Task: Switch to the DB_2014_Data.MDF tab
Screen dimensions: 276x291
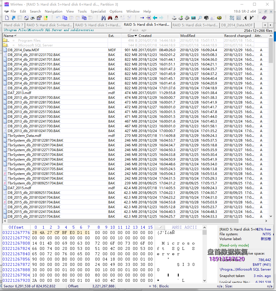Action: tap(237, 25)
